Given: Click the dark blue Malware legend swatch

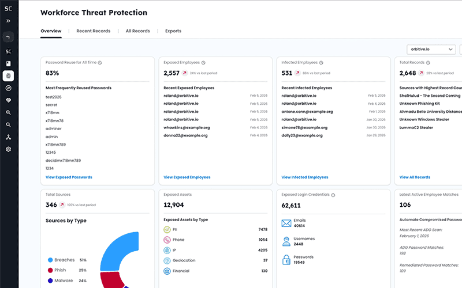Looking at the screenshot, I should 50,281.
